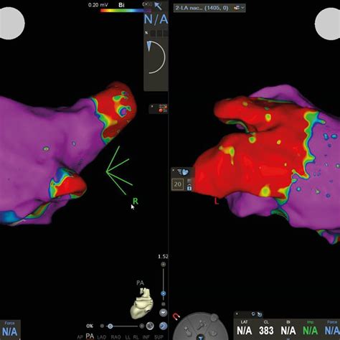Select the SUP view
The width and height of the screenshot is (340, 340).
[x=159, y=337]
